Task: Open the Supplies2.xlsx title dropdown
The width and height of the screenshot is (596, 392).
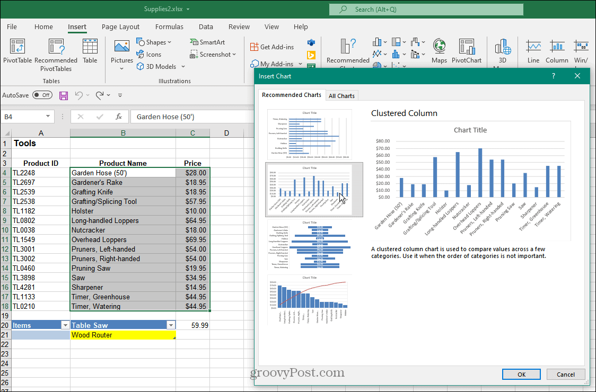Action: (188, 9)
